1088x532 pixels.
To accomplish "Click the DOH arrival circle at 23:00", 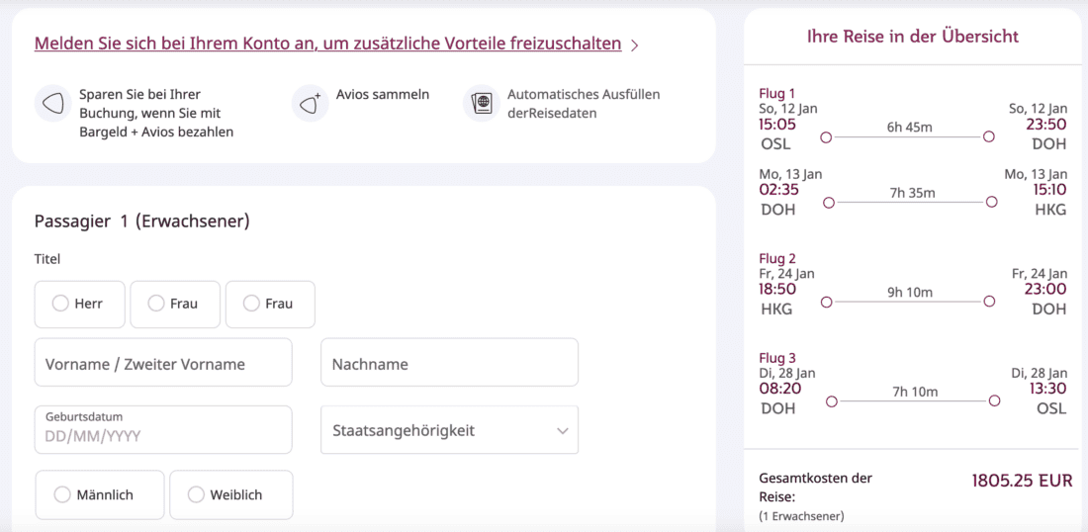I will [989, 302].
